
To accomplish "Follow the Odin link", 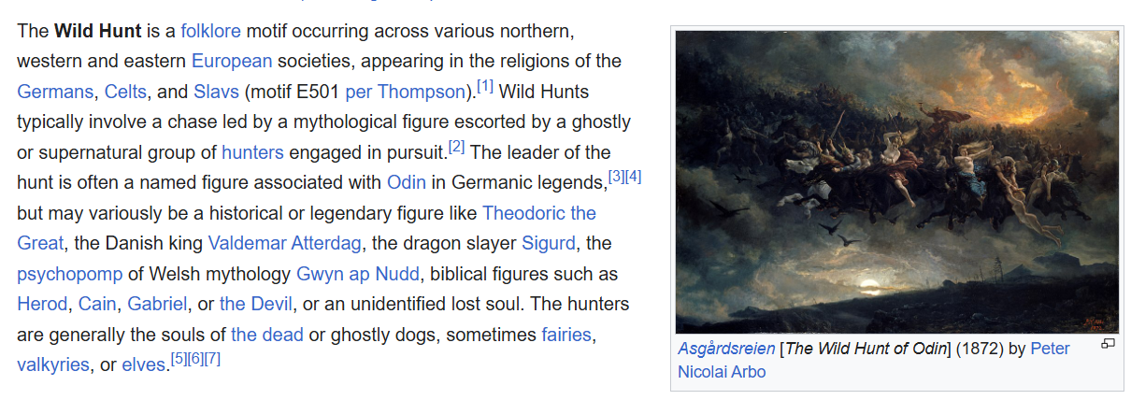I will point(408,182).
